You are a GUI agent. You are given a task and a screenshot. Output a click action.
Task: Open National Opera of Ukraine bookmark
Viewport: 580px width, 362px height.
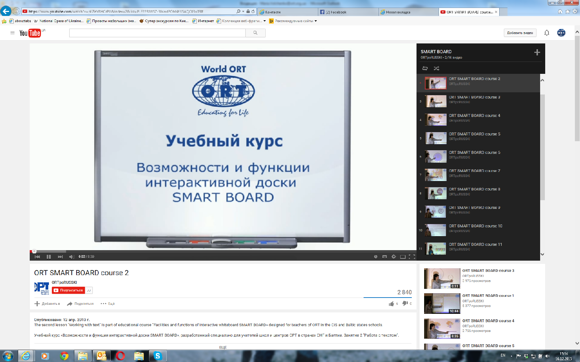pos(58,21)
